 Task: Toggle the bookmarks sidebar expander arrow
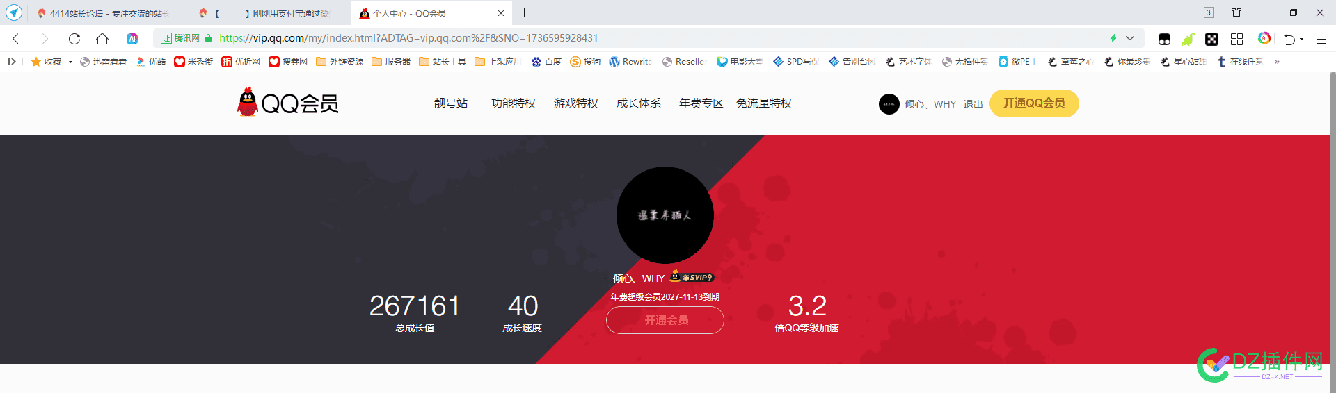[x=12, y=62]
